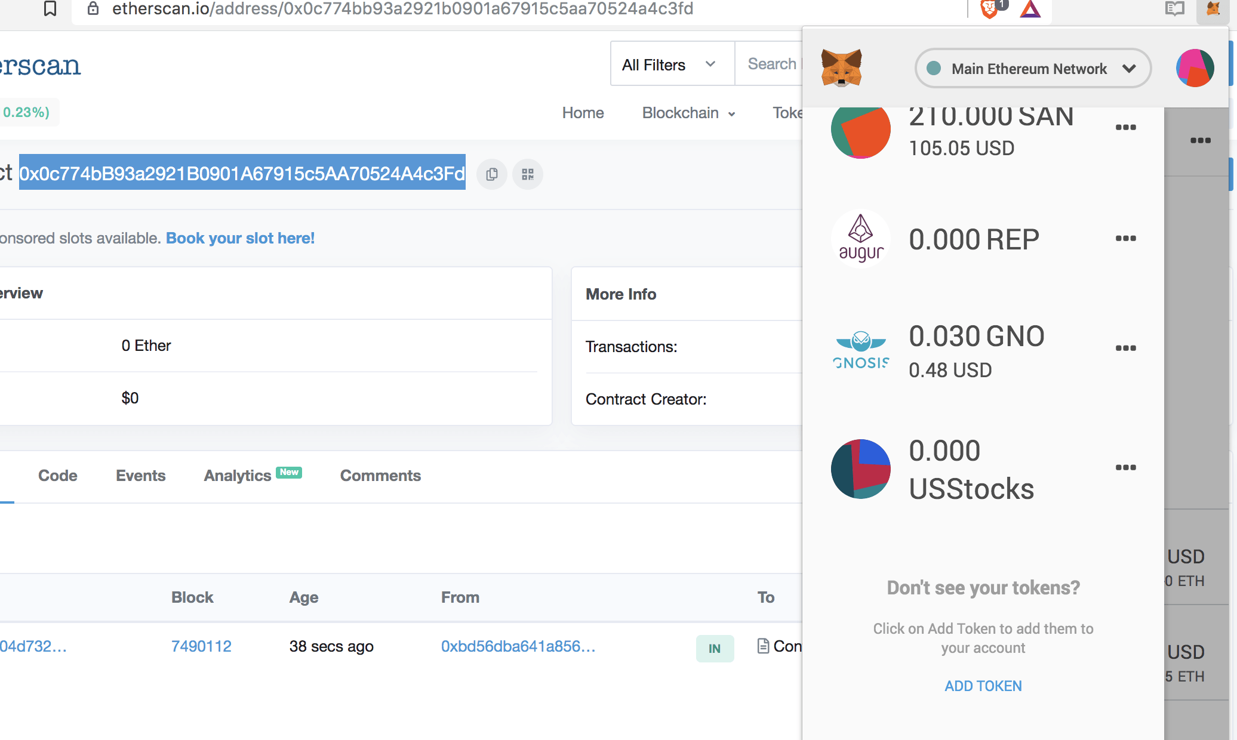Click the 38 secs ago age cell
The width and height of the screenshot is (1237, 740).
tap(331, 646)
